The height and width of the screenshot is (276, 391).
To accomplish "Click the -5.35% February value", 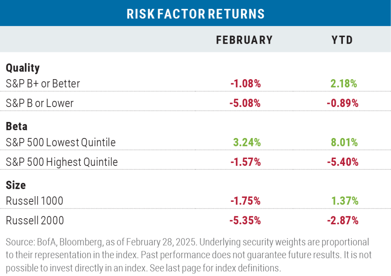I will (x=245, y=220).
